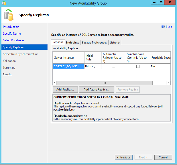
Task: Click the Help question mark icon
Action: coord(163,27)
